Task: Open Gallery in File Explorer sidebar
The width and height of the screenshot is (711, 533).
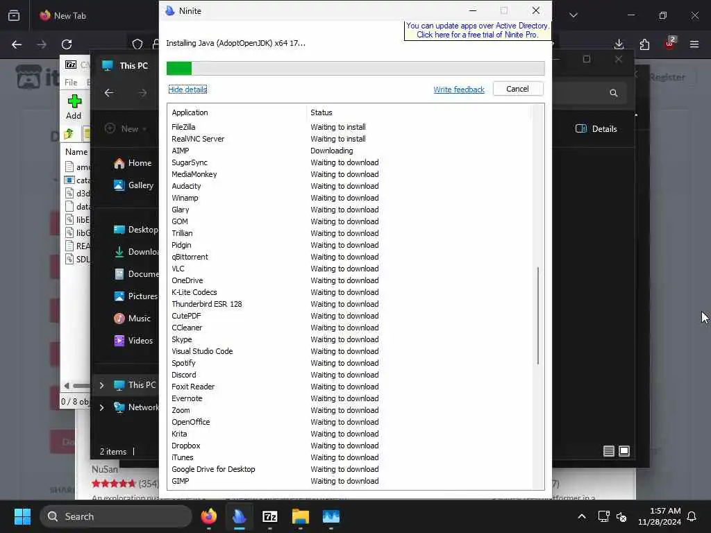Action: click(134, 185)
